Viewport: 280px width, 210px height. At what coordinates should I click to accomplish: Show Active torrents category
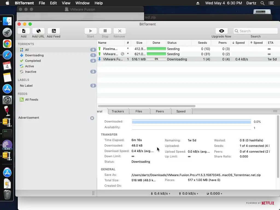pyautogui.click(x=57, y=66)
